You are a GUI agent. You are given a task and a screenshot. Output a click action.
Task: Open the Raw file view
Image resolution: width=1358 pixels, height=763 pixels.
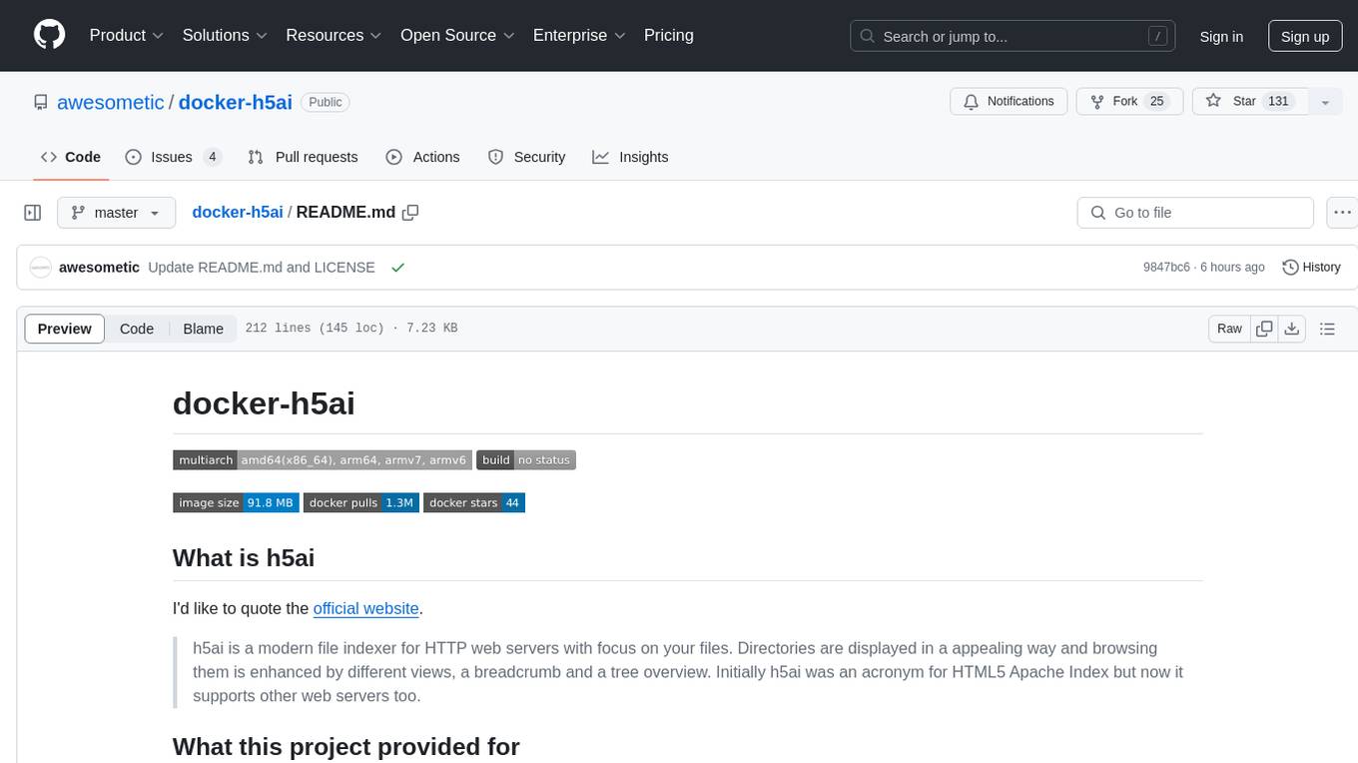point(1229,329)
